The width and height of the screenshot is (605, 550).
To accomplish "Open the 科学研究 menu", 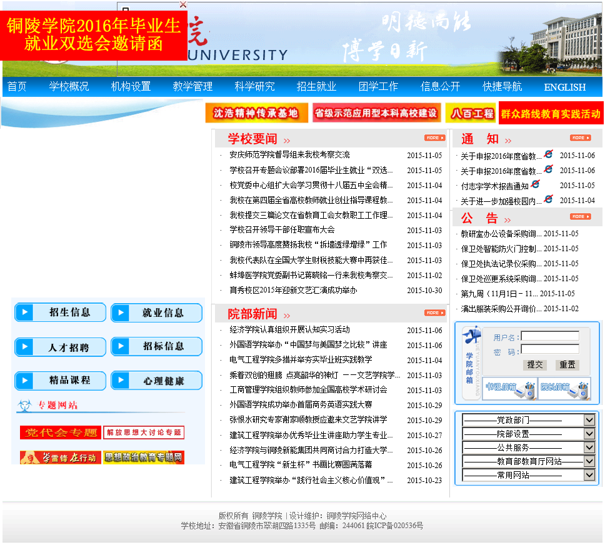I will (254, 86).
